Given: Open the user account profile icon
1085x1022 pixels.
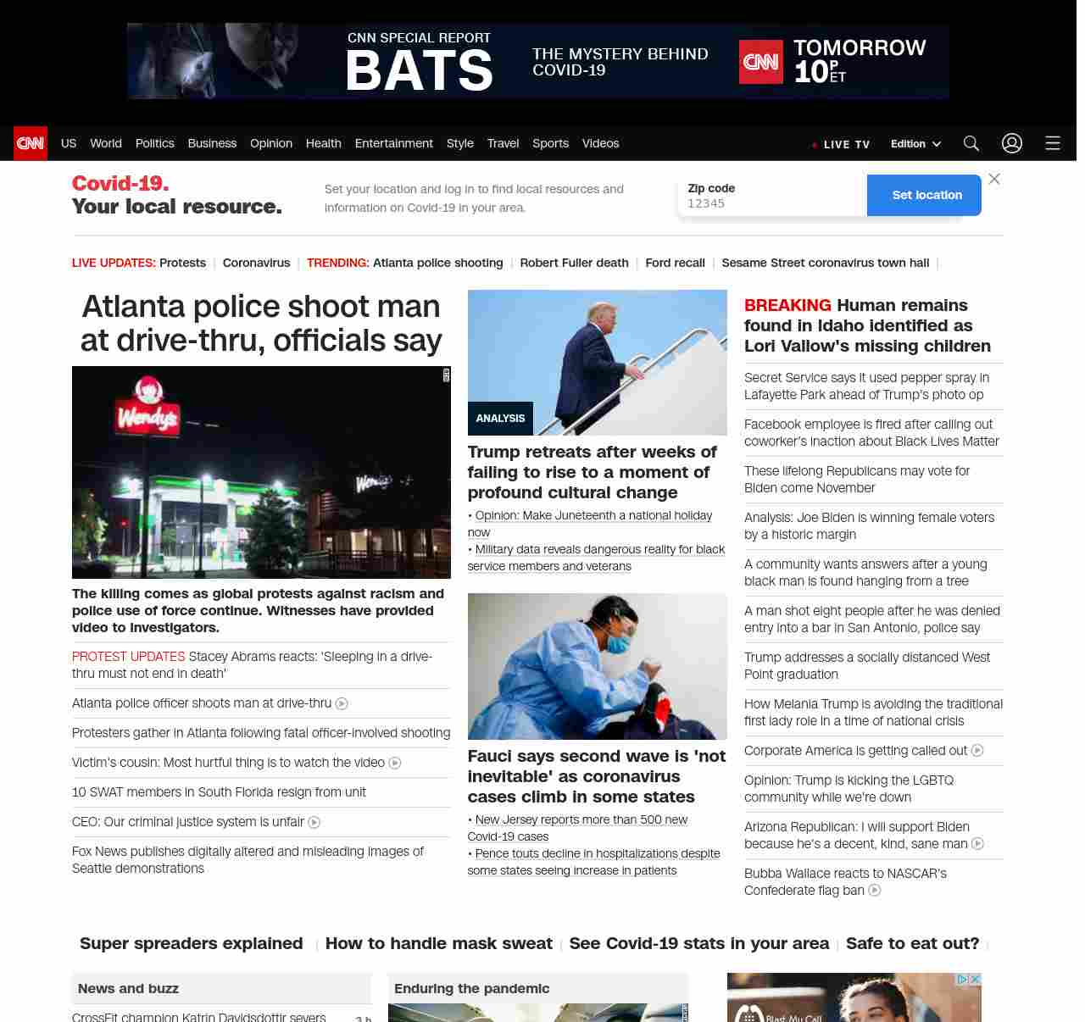Looking at the screenshot, I should point(1012,143).
